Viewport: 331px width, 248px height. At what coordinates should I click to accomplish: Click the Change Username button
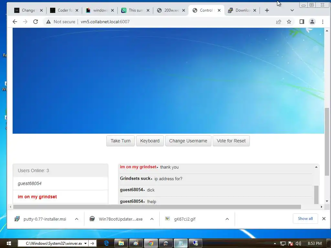[188, 141]
